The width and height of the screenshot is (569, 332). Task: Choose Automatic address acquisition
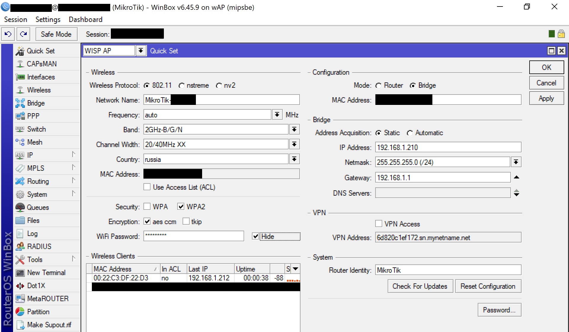pyautogui.click(x=410, y=133)
